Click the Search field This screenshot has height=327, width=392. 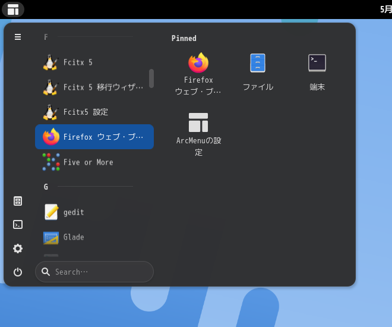[94, 272]
